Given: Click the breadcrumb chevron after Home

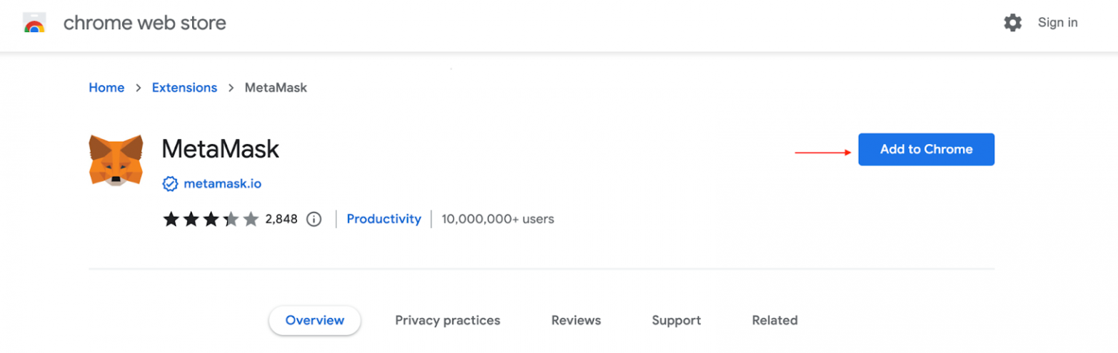Looking at the screenshot, I should tap(138, 88).
